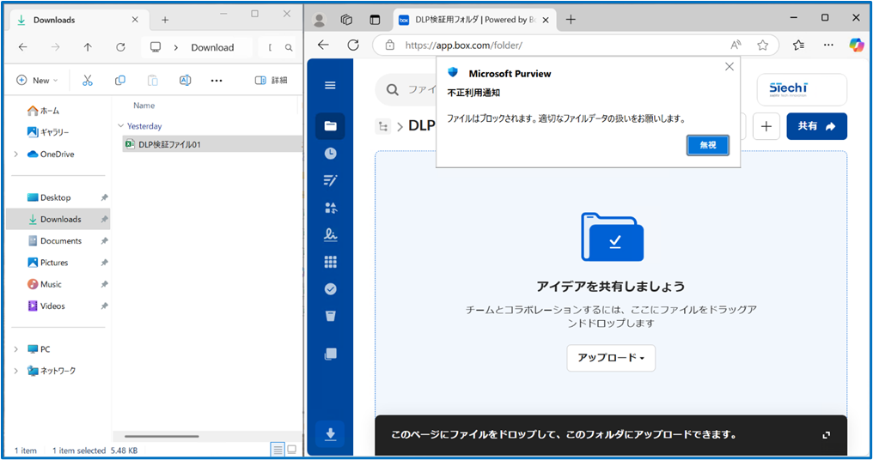The height and width of the screenshot is (460, 873).
Task: Click the download icon in Box sidebar
Action: [x=330, y=434]
